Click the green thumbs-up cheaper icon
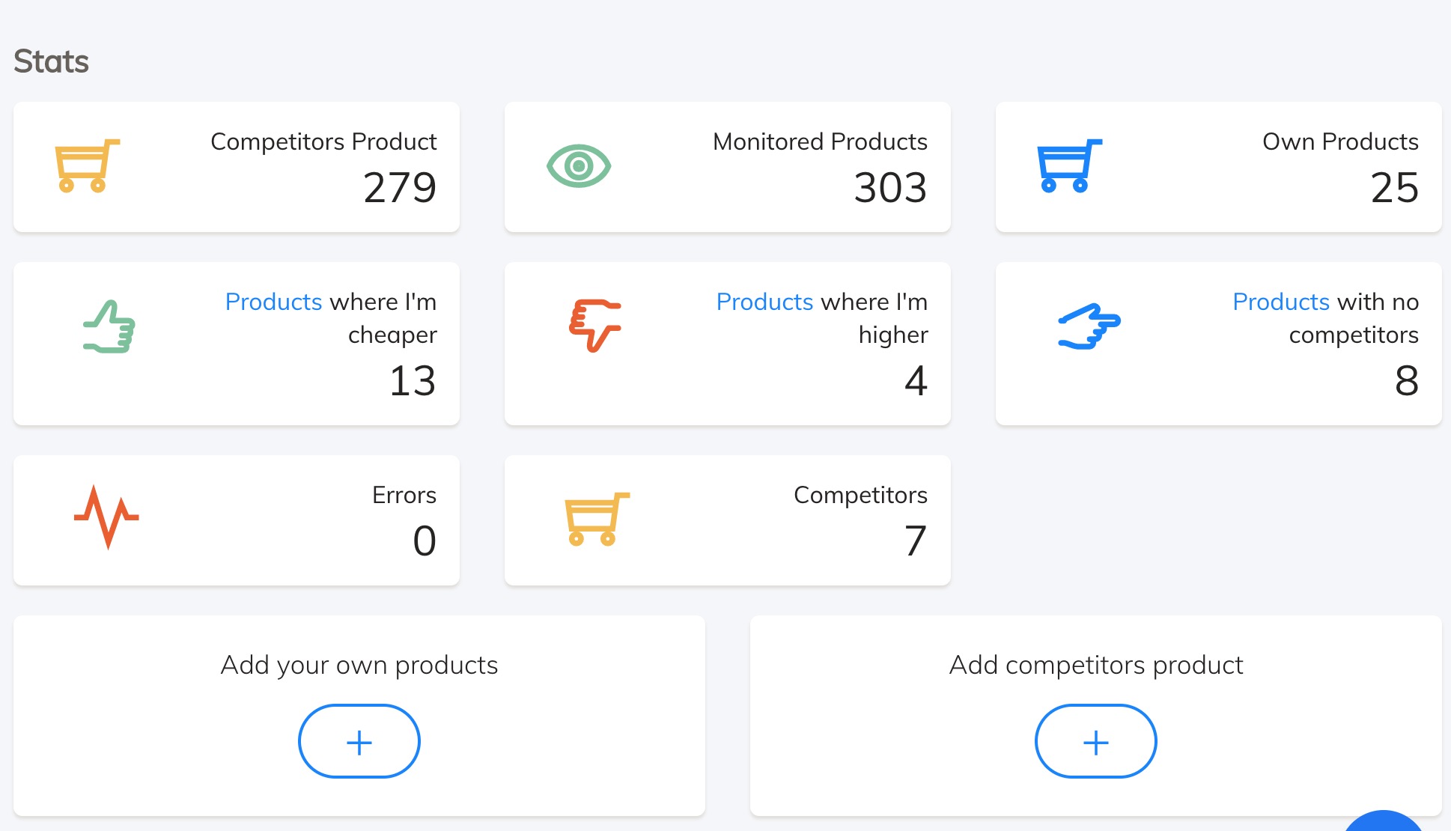Image resolution: width=1451 pixels, height=831 pixels. click(x=109, y=327)
